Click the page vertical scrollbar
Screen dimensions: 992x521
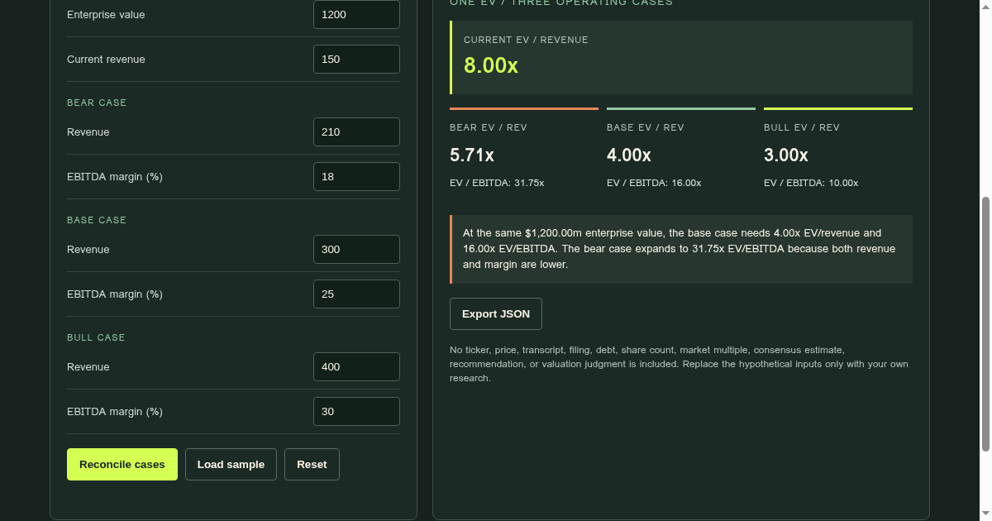(985, 324)
